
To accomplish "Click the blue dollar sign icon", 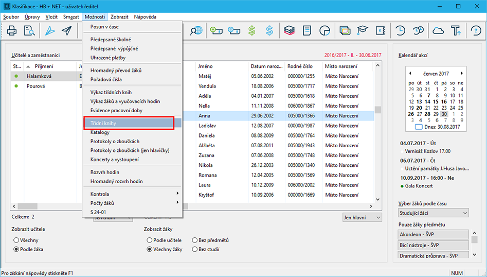I will tap(269, 31).
